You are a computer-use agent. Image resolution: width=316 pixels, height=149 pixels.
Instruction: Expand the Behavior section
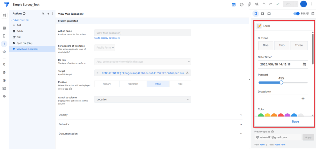[x=150, y=124]
